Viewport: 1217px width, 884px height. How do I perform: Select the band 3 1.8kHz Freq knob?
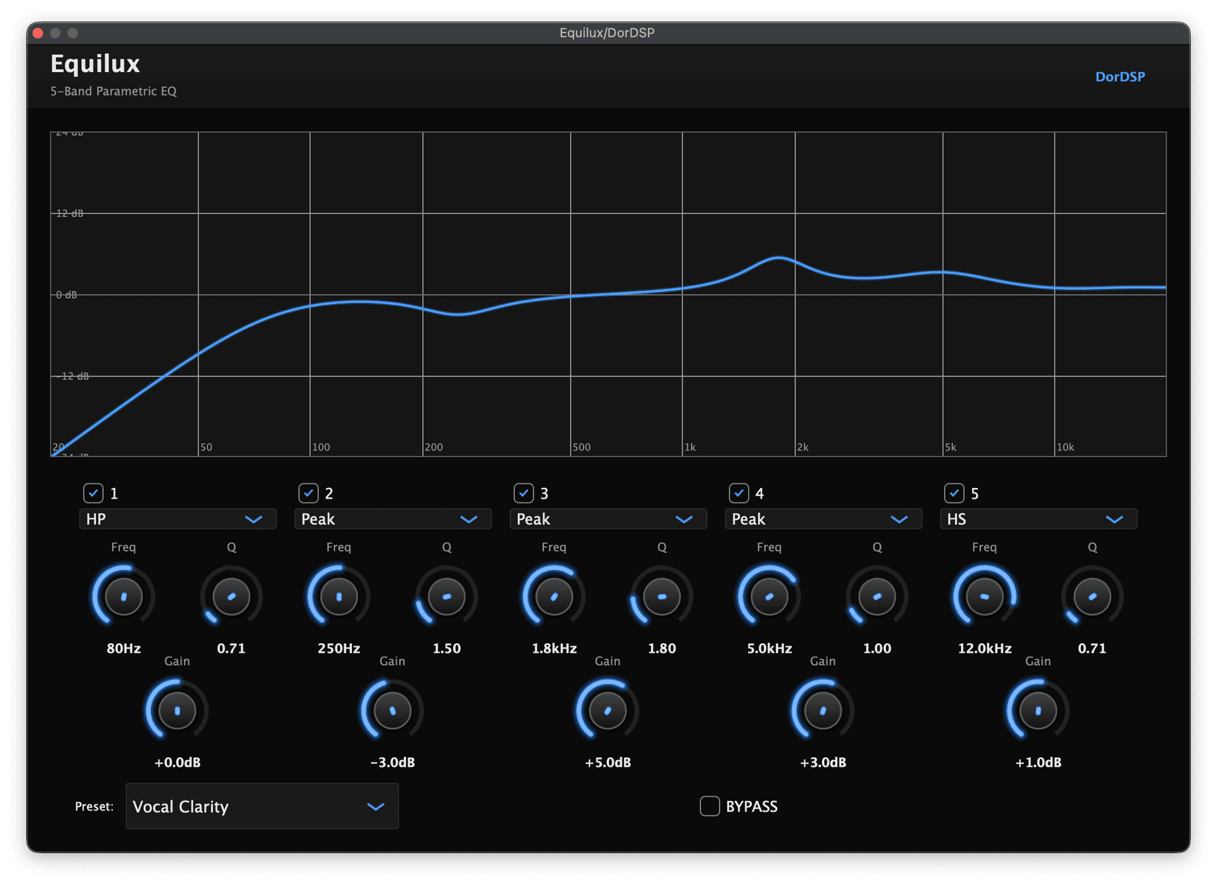click(x=553, y=596)
